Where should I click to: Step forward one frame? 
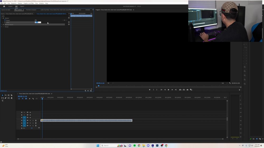coord(172,90)
